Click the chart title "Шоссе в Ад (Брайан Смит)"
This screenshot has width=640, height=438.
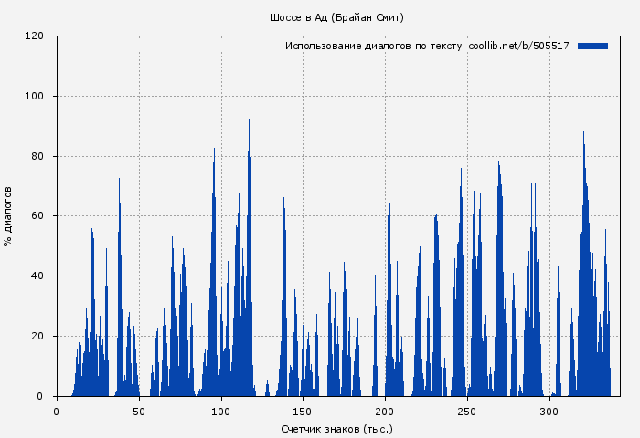point(336,17)
